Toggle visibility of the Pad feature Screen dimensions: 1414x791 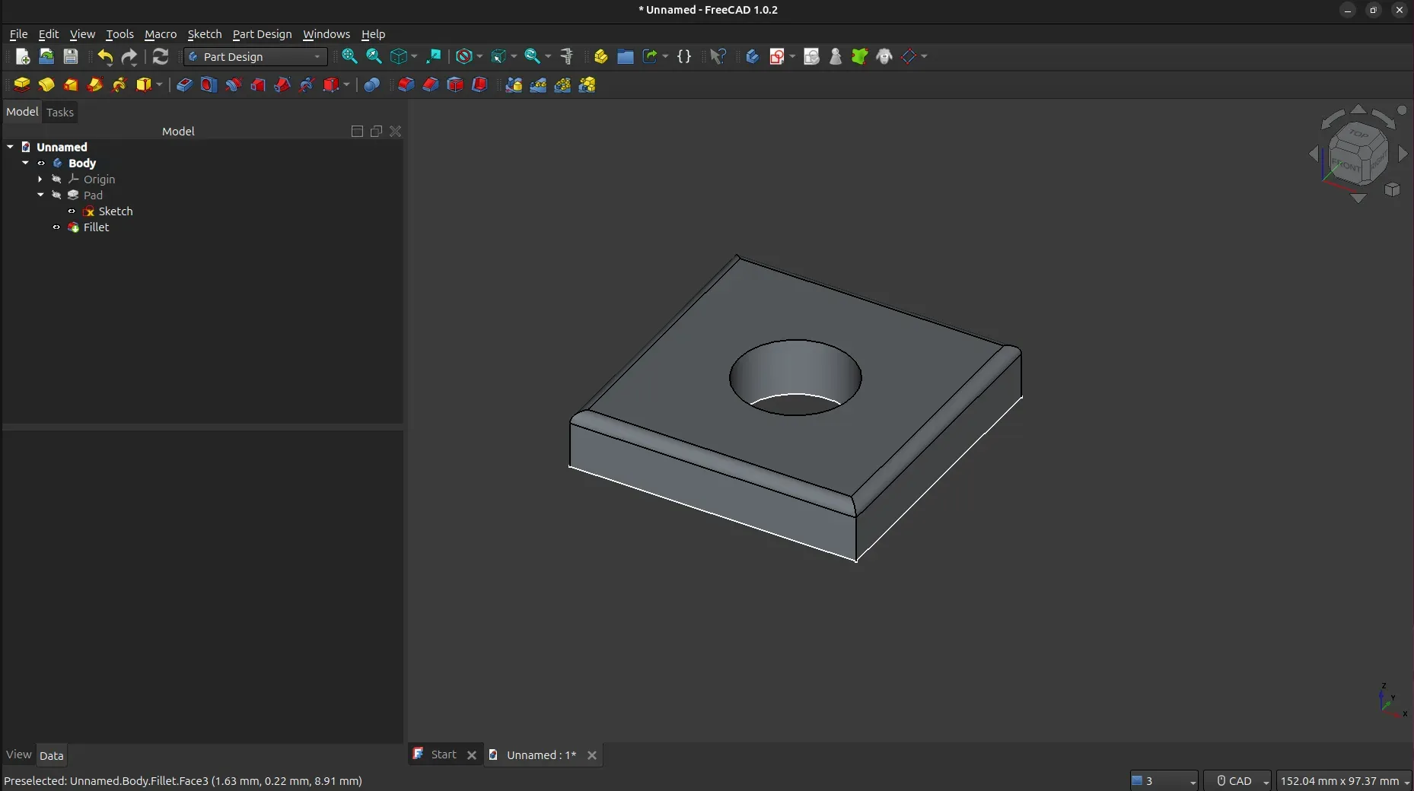pyautogui.click(x=56, y=195)
